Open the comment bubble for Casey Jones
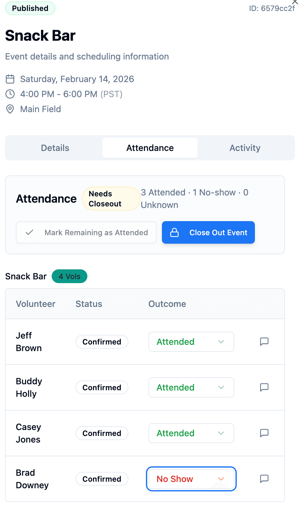 [x=264, y=433]
